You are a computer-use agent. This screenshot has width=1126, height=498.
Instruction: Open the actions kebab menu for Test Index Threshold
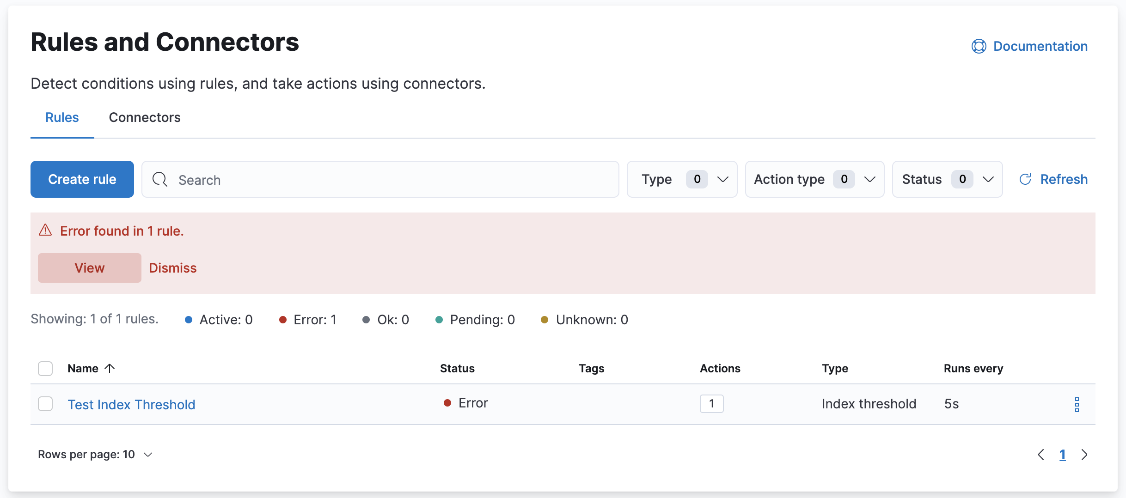tap(1077, 404)
